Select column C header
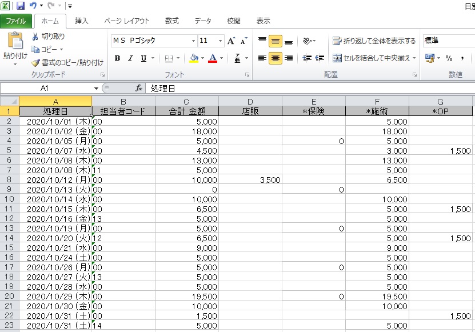475x332 pixels. coord(186,101)
